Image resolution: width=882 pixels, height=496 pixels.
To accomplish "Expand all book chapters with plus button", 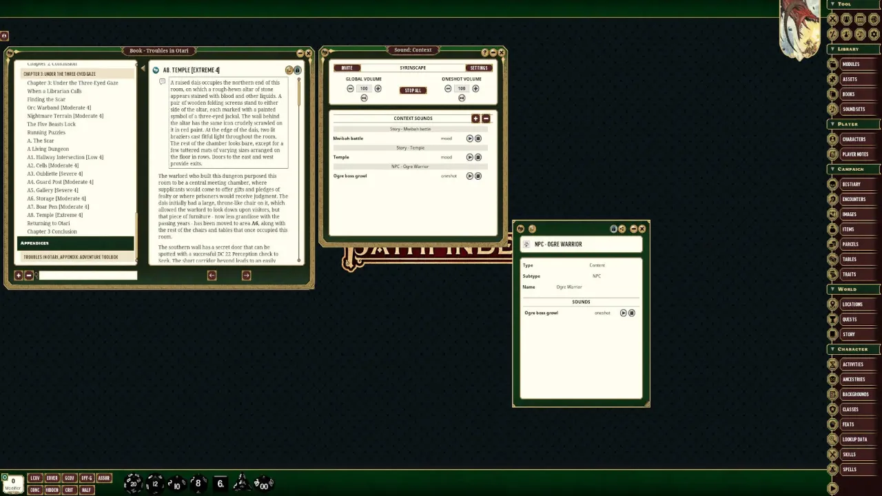I will coord(19,276).
